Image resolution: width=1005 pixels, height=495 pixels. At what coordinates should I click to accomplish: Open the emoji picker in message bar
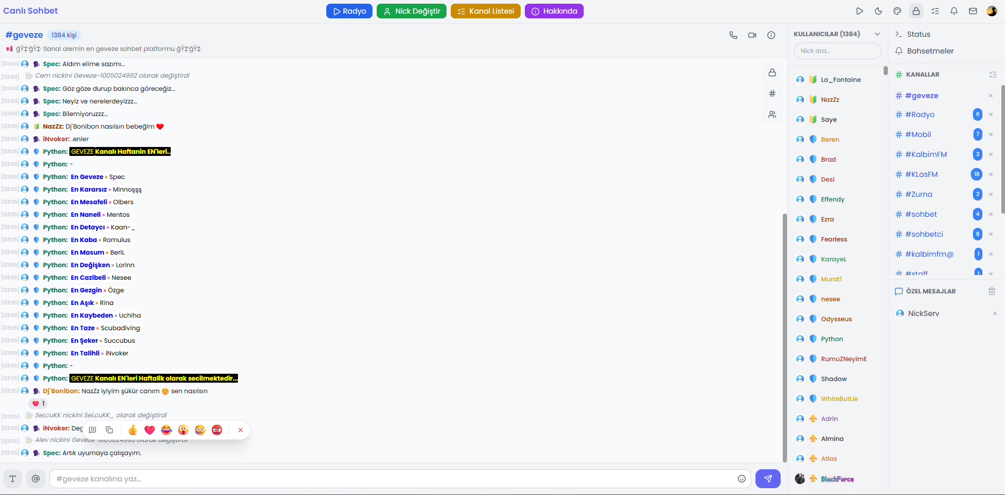pos(741,479)
